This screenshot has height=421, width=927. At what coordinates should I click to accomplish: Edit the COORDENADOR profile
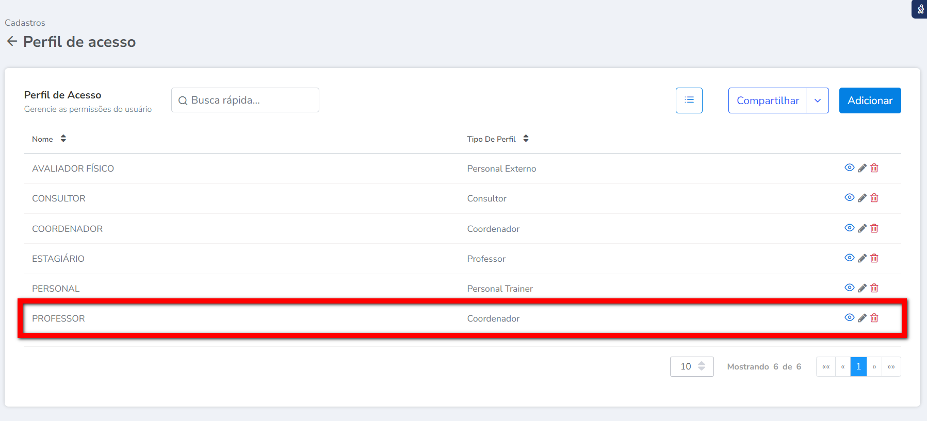pos(862,228)
